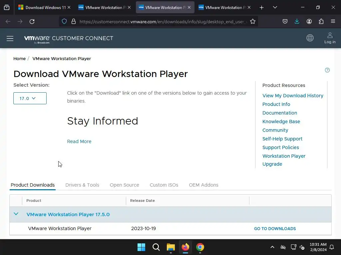Click the VMware Customer Connect logo
341x255 pixels.
point(69,39)
